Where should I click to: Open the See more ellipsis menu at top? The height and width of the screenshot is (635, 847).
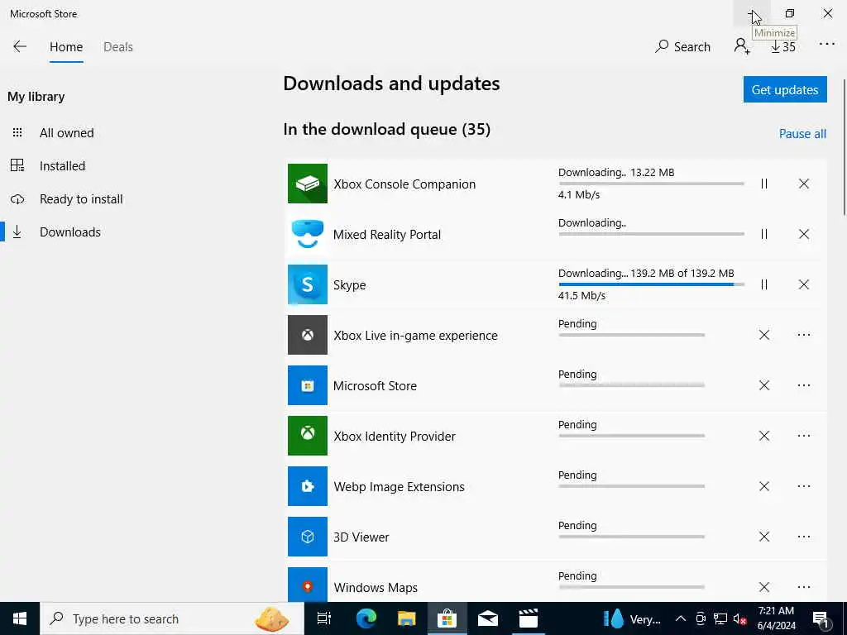coord(826,44)
